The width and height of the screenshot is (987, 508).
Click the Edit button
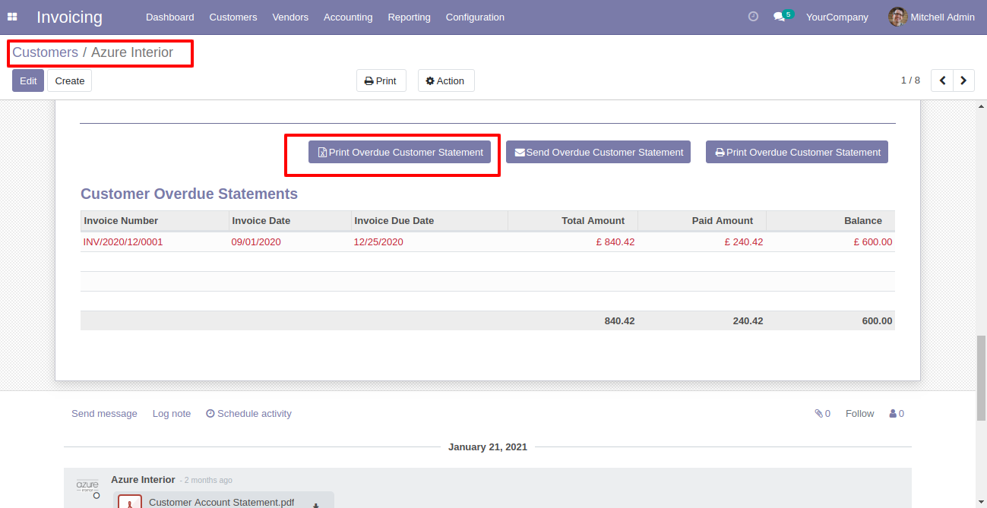click(28, 80)
